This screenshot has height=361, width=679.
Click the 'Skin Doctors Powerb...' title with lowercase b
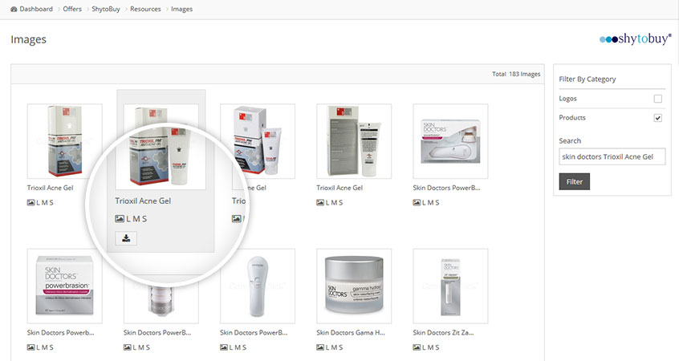(61, 332)
